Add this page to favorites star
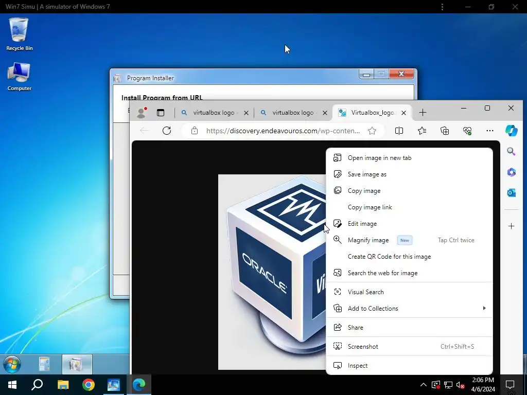 (x=372, y=131)
